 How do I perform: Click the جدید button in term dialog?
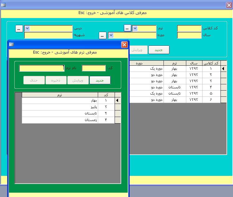pyautogui.click(x=100, y=80)
